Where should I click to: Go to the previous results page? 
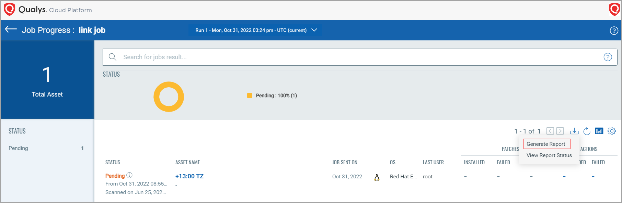[550, 131]
